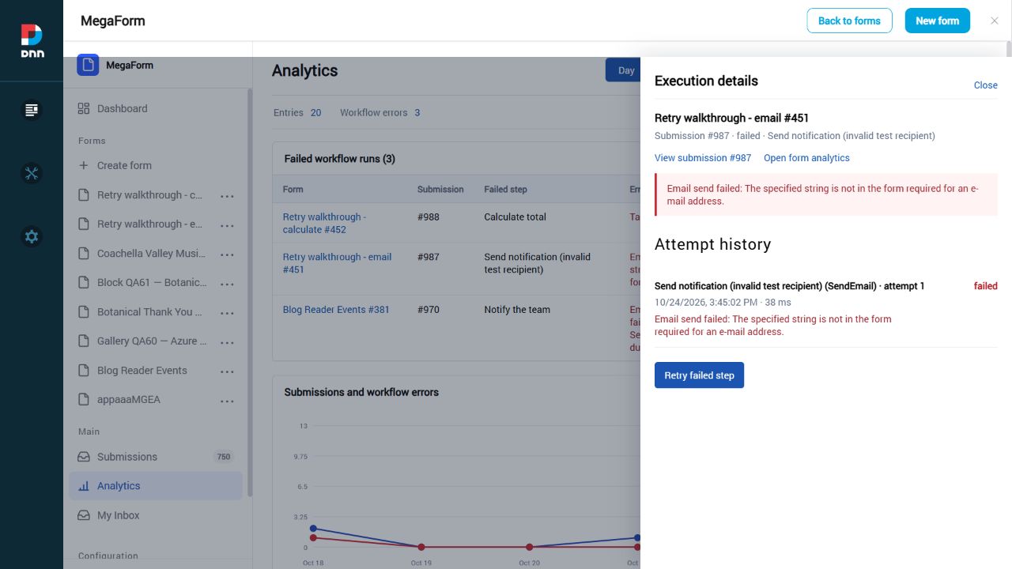Open more options for appaaaMGEA form

click(227, 401)
